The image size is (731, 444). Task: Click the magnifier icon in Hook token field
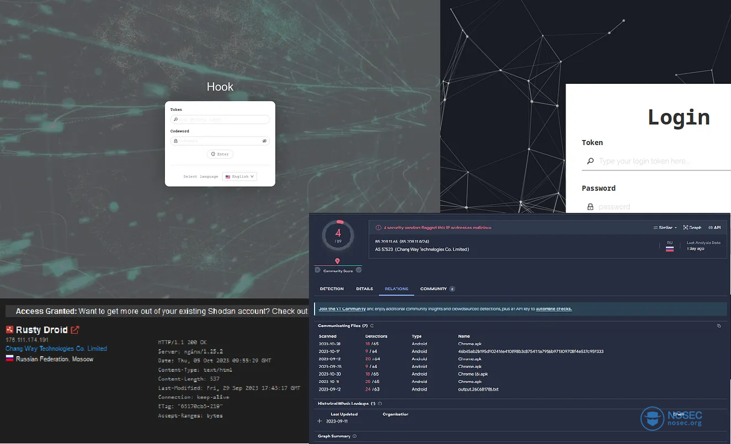[x=175, y=119]
